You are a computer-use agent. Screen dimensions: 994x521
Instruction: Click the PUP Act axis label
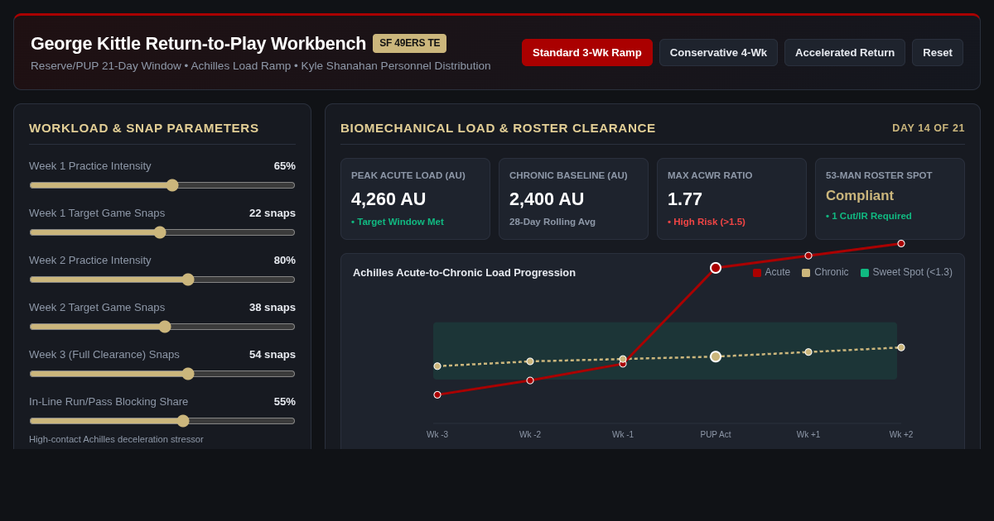[716, 435]
